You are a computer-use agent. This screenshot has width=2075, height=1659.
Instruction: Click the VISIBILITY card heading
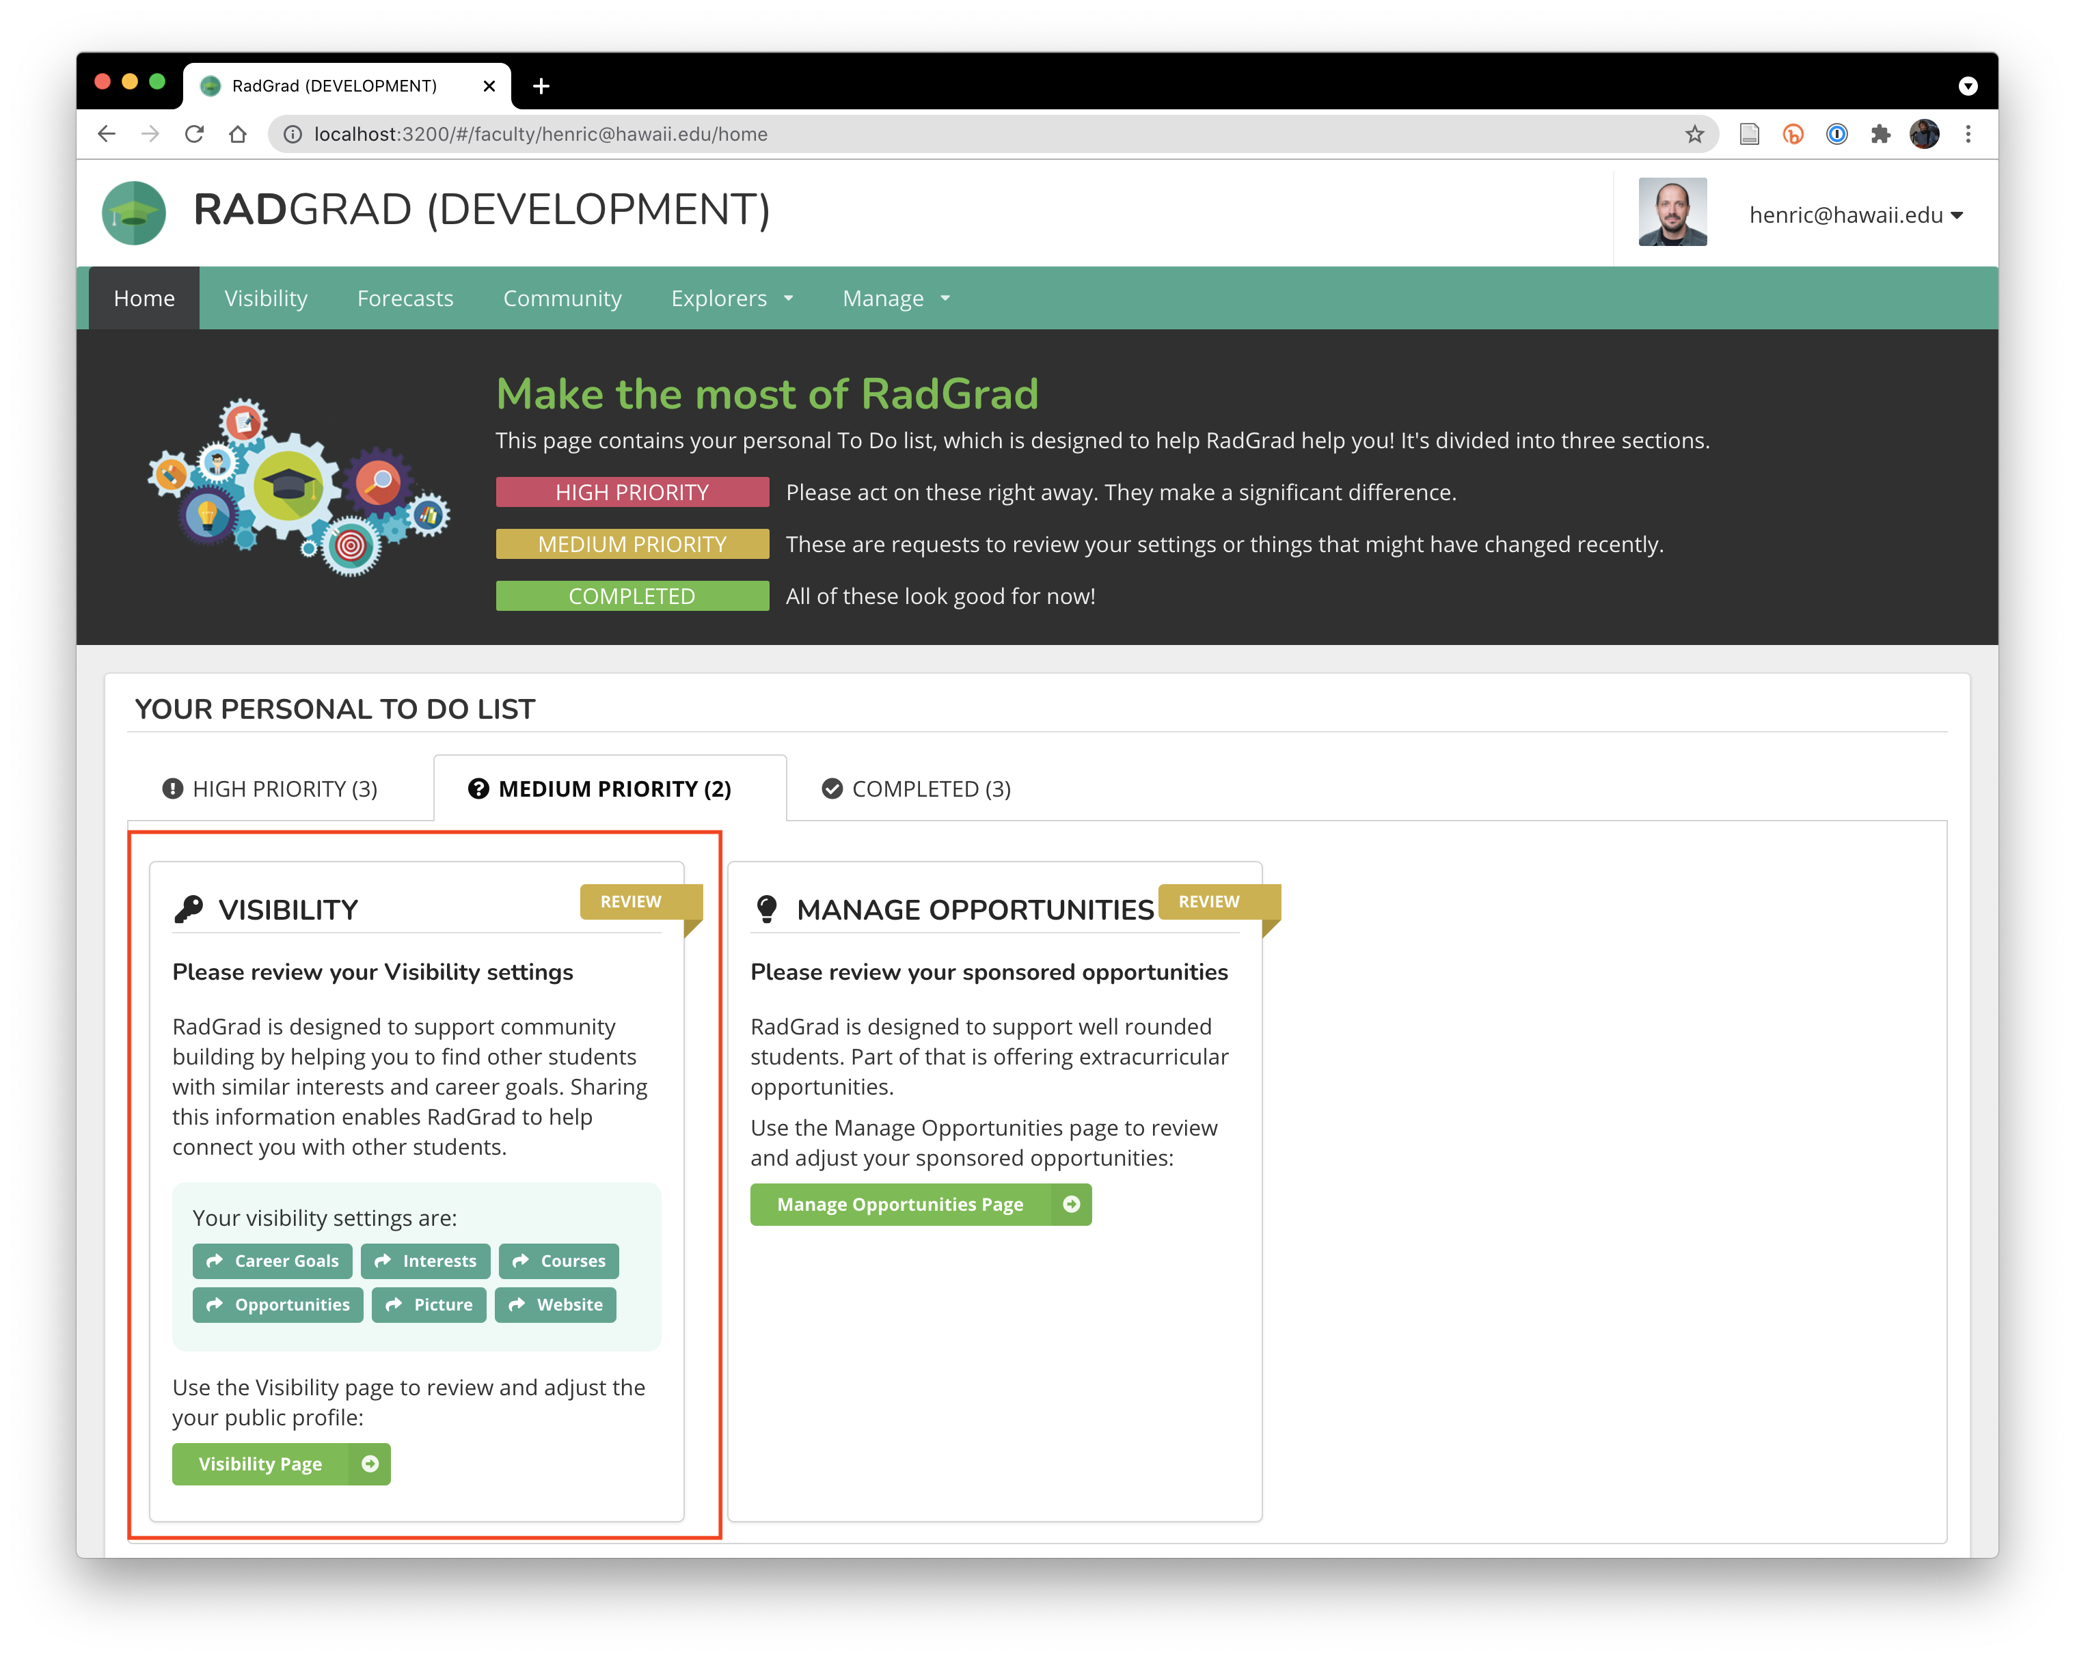(288, 909)
